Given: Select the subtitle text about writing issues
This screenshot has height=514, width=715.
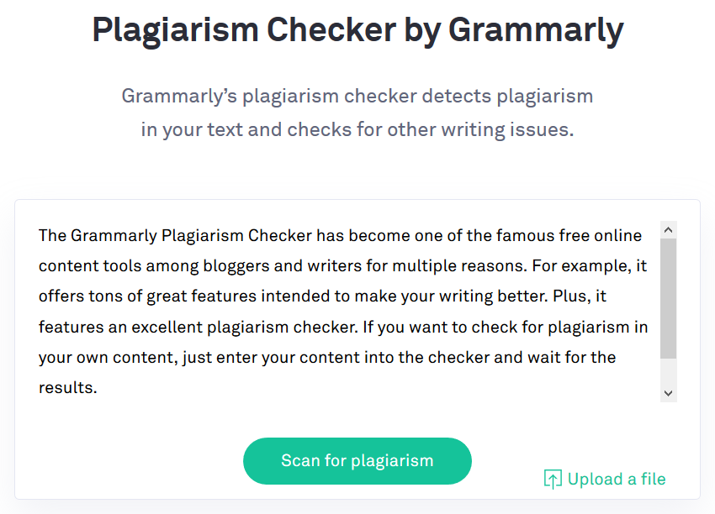Looking at the screenshot, I should 357,112.
